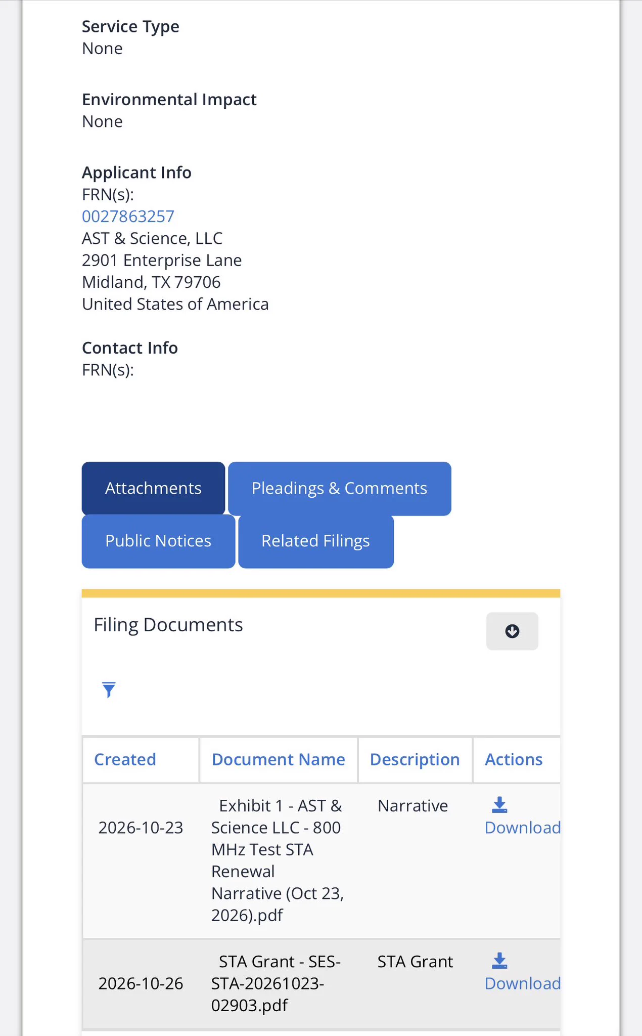
Task: Click the STA Grant - SES-STA-20261023-02903.pdf name
Action: pos(276,983)
